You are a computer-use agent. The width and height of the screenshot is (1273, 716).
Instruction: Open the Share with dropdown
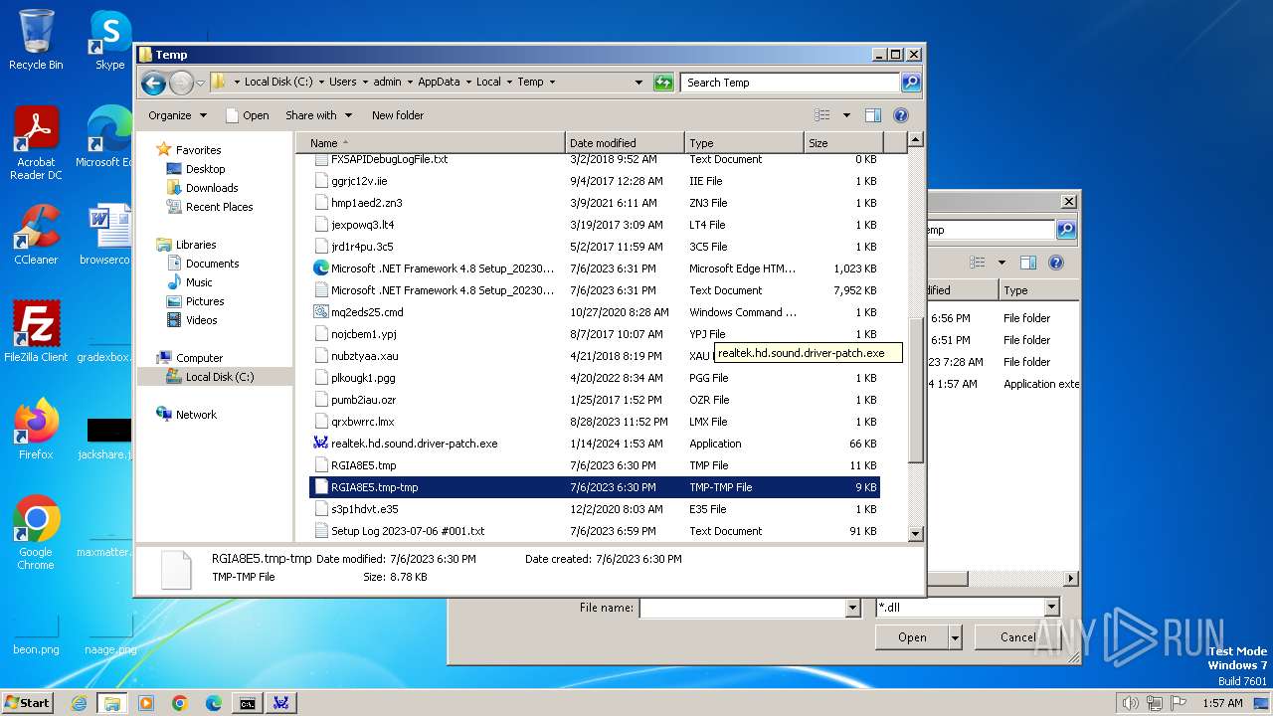click(317, 115)
